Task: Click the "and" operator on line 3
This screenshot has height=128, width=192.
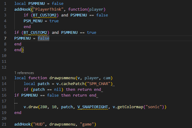Action: (65, 15)
